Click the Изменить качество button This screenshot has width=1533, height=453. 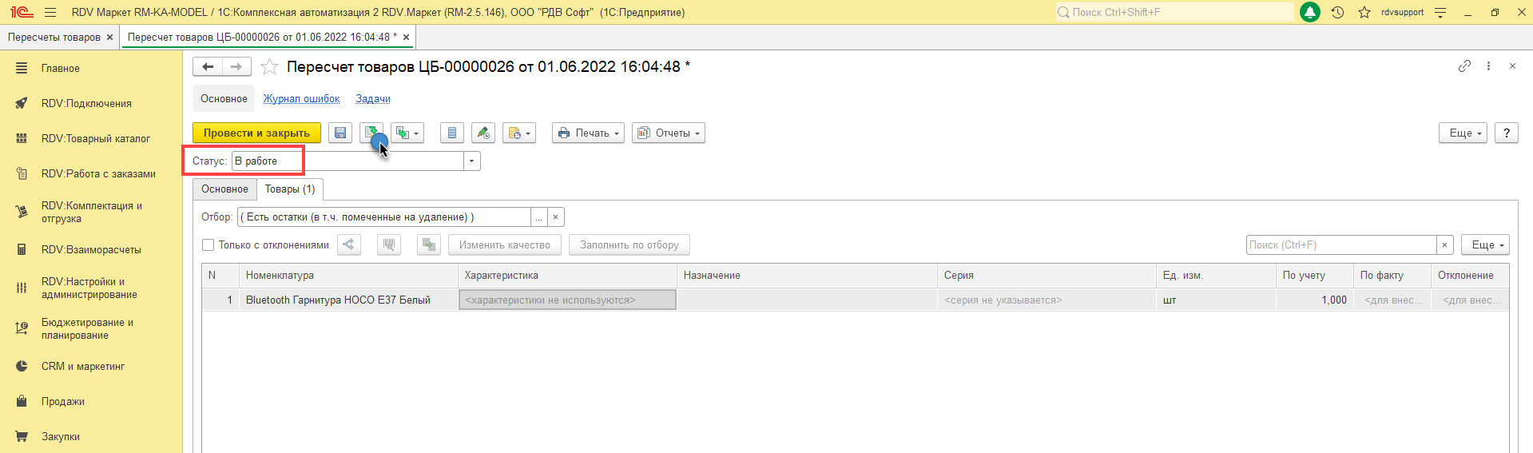pos(505,245)
